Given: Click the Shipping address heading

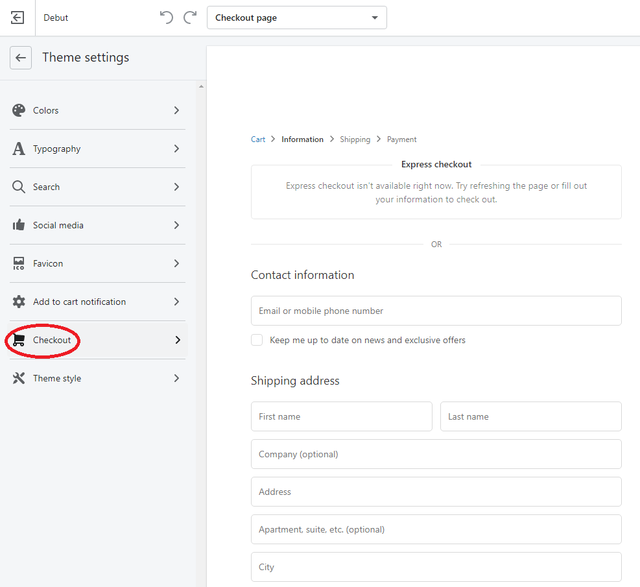Looking at the screenshot, I should (x=295, y=381).
